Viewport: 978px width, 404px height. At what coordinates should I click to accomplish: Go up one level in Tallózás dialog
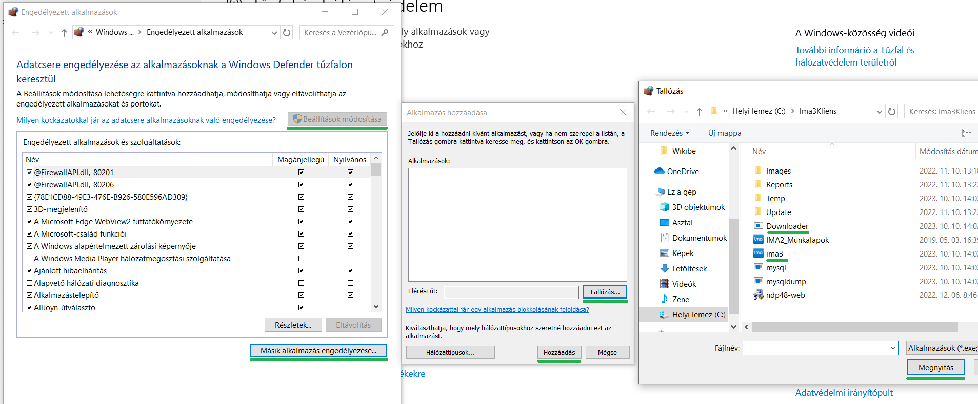[699, 111]
